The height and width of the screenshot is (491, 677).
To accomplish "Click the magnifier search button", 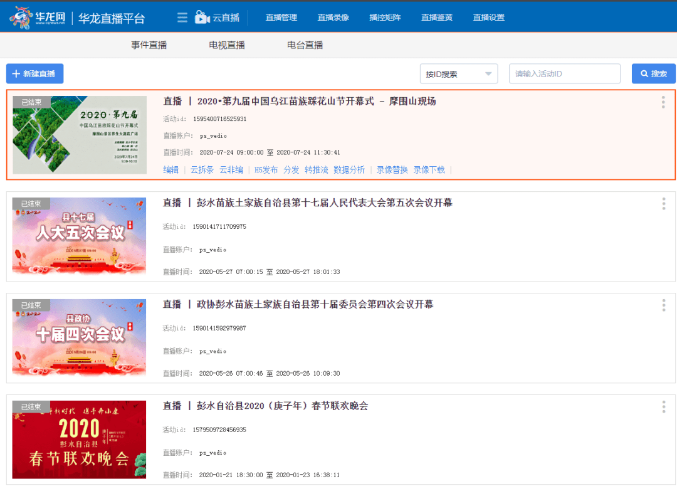I will (x=653, y=74).
